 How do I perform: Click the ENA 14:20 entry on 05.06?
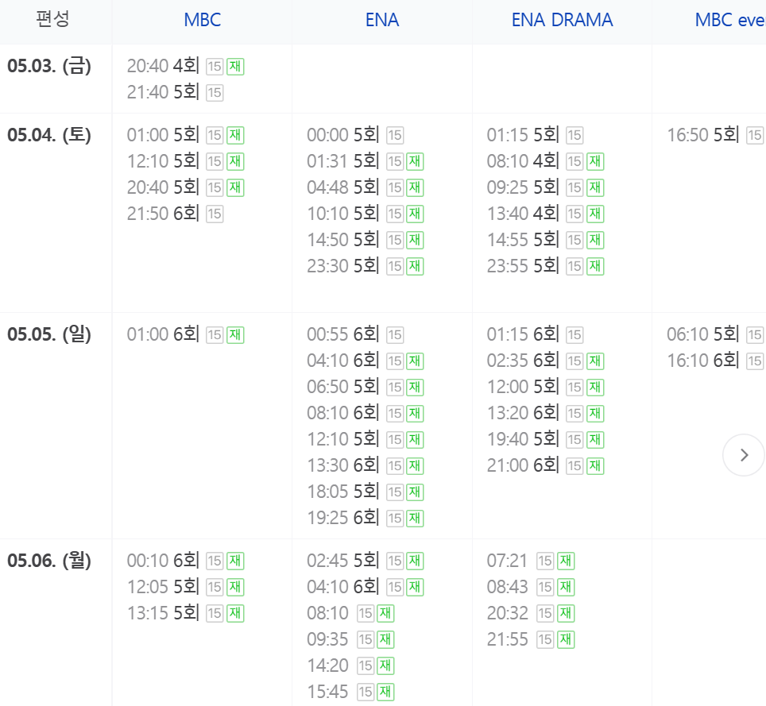(350, 665)
